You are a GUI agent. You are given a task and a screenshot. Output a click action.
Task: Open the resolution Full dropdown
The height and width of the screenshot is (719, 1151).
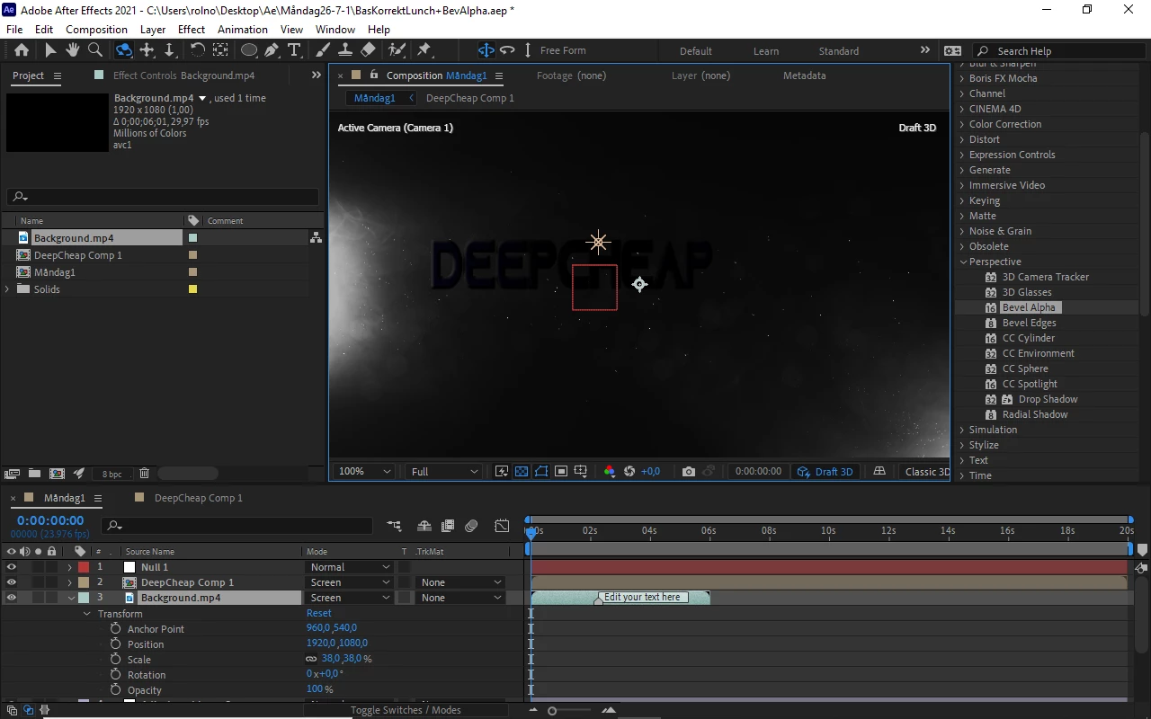[444, 471]
